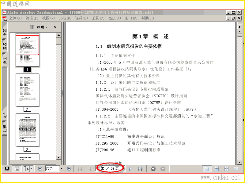Image resolution: width=245 pixels, height=183 pixels.
Task: Go to previous view button
Action: point(153,169)
